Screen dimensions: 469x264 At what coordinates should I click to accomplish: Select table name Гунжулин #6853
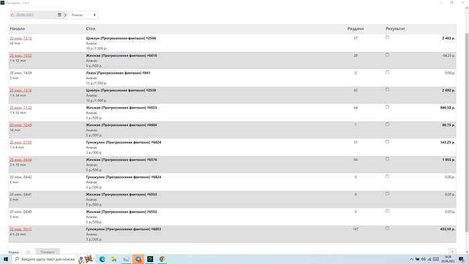123,229
